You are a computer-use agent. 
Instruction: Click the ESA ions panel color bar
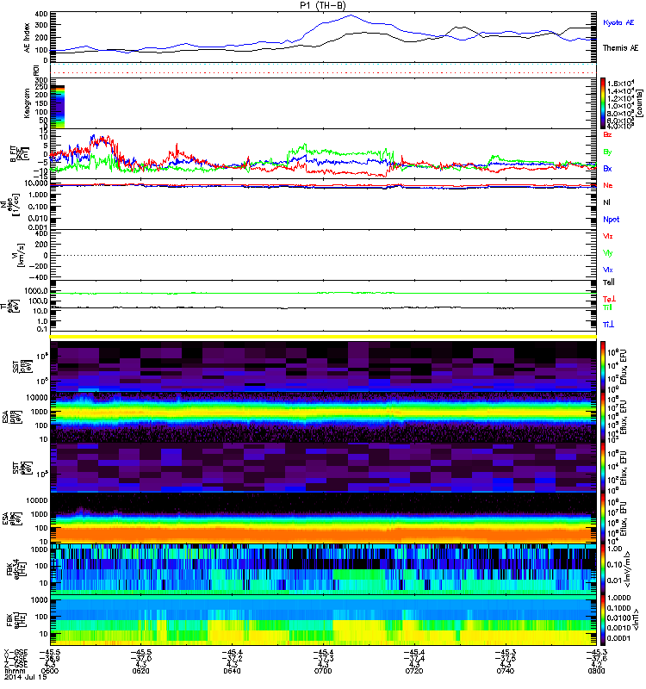coord(603,418)
